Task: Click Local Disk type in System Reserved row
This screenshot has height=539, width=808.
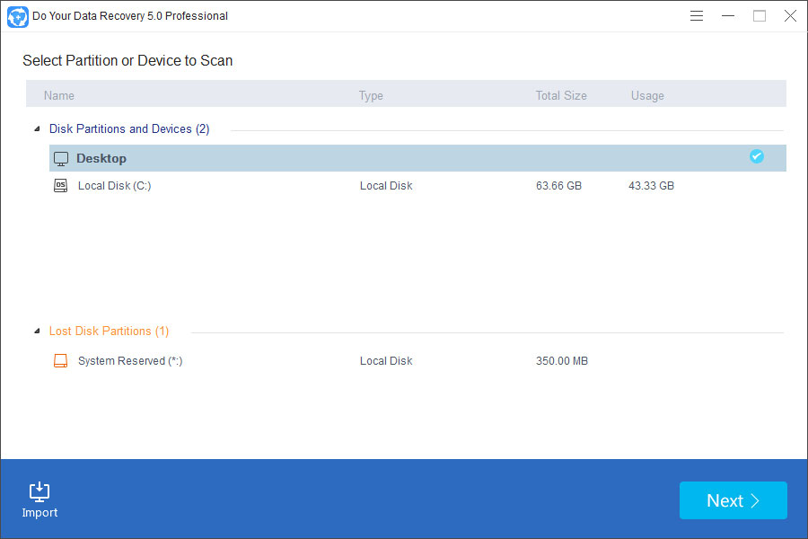Action: tap(386, 360)
